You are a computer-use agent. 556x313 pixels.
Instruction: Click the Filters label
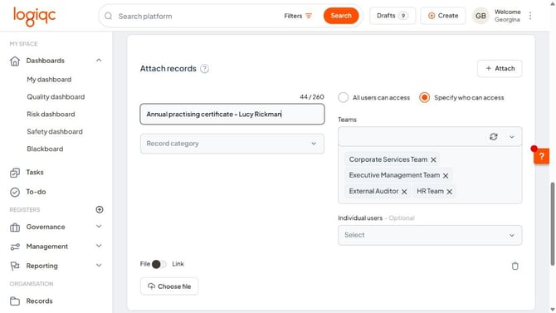[293, 16]
